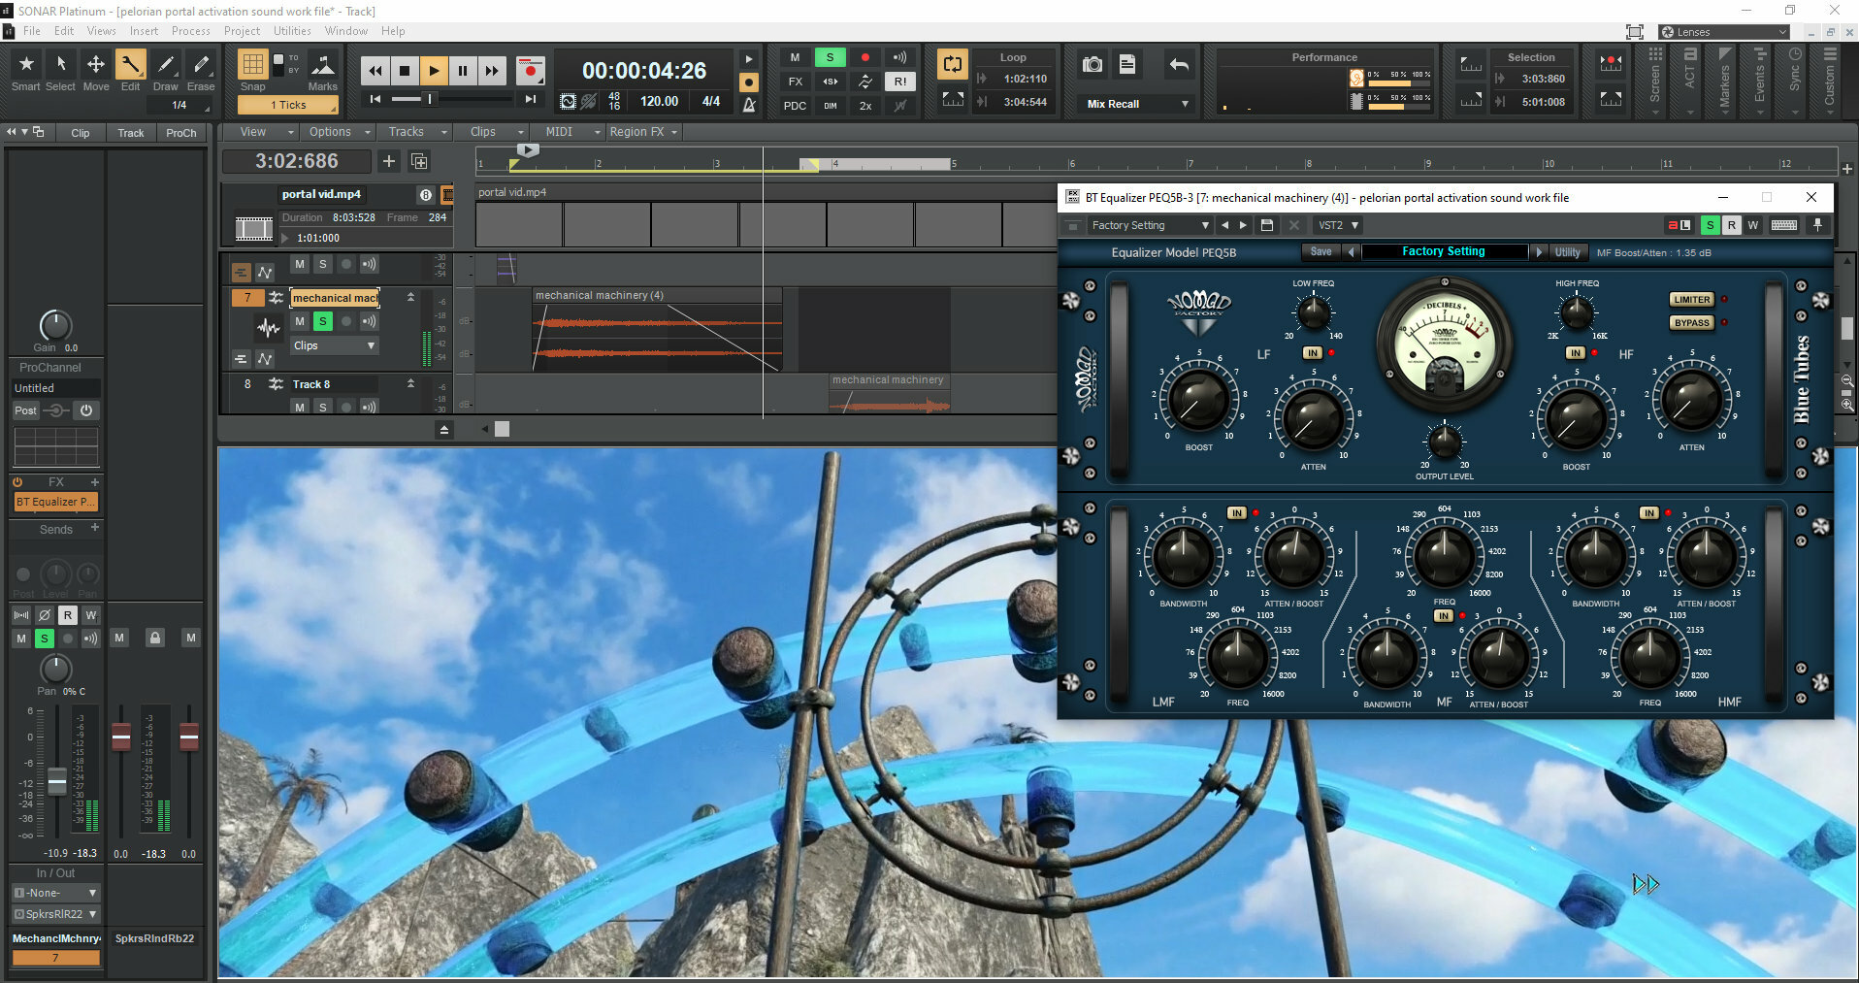Open the Tracks menu in track view

click(x=417, y=132)
